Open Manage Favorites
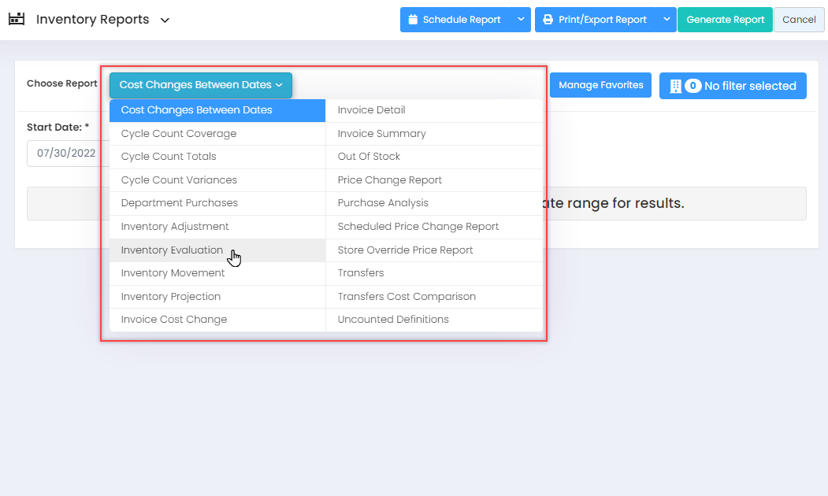Viewport: 828px width, 496px height. point(600,85)
